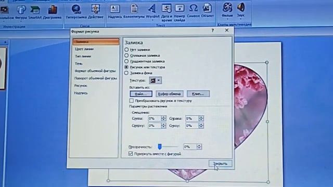Open Колонтитулы header and footer
This screenshot has width=333, height=187.
pyautogui.click(x=134, y=11)
